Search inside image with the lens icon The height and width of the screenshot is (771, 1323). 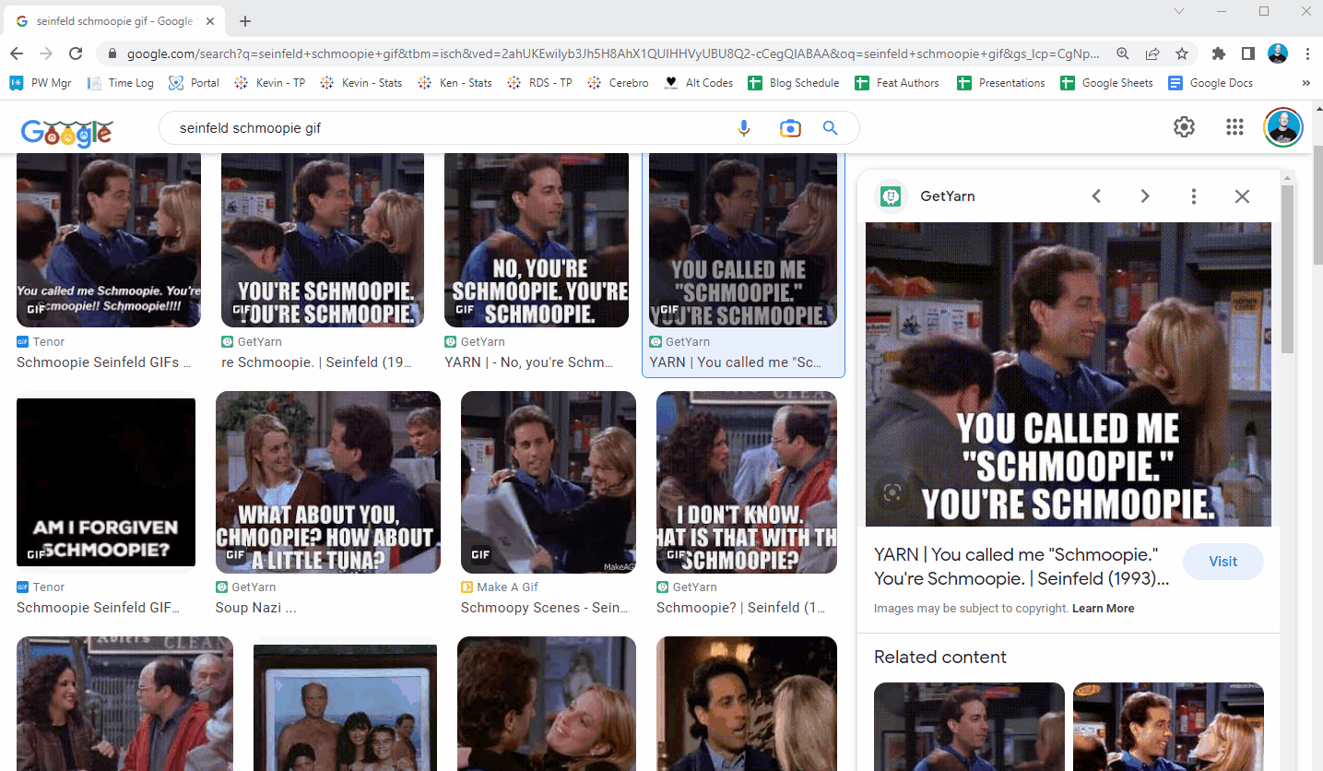[x=892, y=492]
